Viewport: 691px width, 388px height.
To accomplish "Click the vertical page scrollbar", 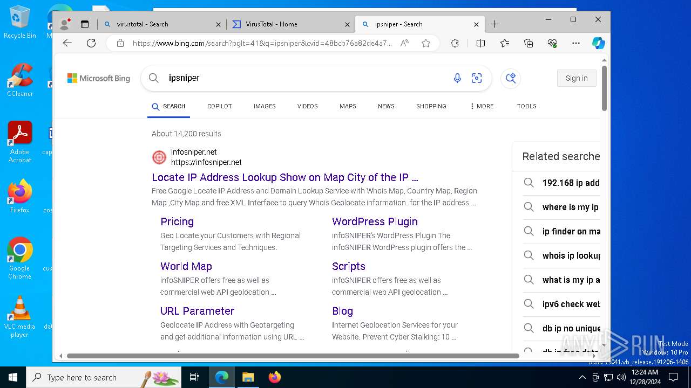I will click(604, 88).
